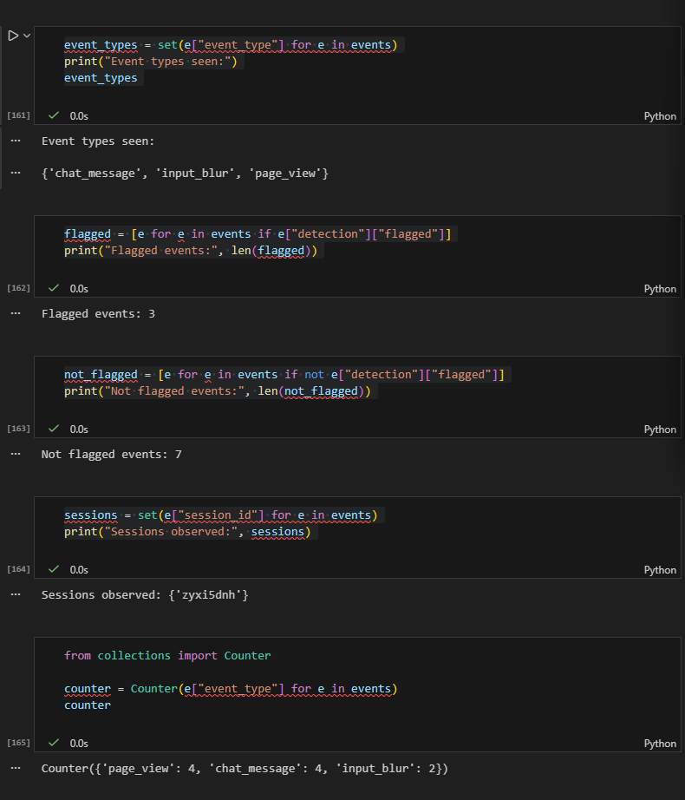Open output menu beside the chat_message set output
The height and width of the screenshot is (800, 685).
15,173
